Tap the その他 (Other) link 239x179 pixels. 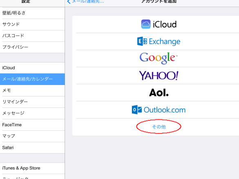coord(159,127)
